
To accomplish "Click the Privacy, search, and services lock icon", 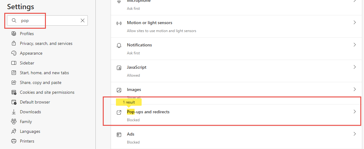I will pyautogui.click(x=14, y=43).
